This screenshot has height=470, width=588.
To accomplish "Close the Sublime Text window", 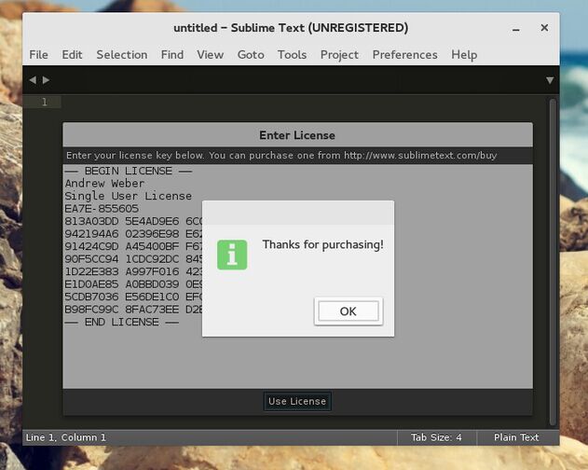I will coord(544,28).
